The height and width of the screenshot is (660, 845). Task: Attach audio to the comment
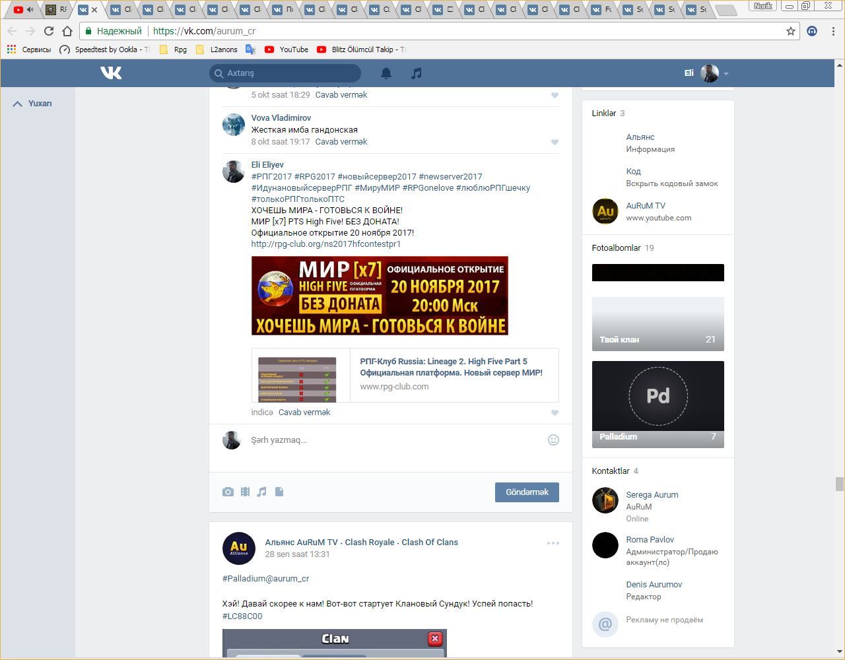[x=262, y=492]
